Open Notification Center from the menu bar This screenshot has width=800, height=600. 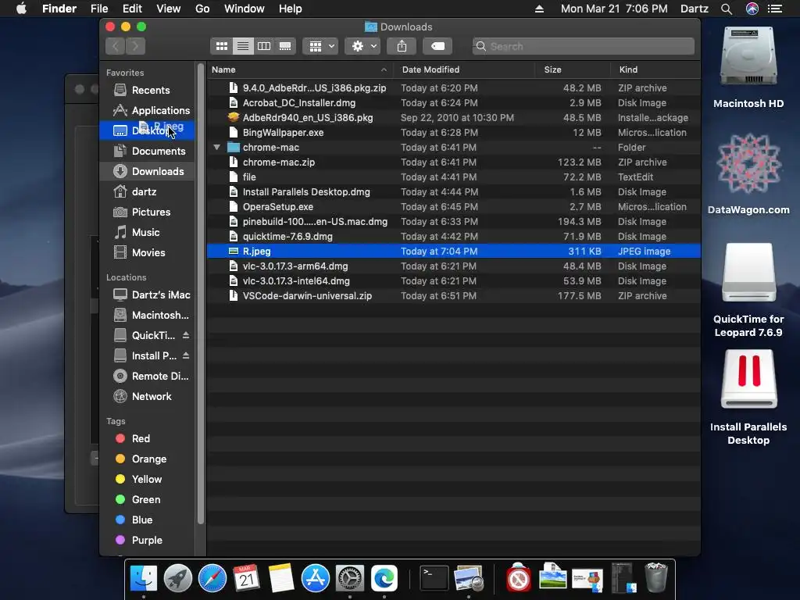pyautogui.click(x=775, y=9)
